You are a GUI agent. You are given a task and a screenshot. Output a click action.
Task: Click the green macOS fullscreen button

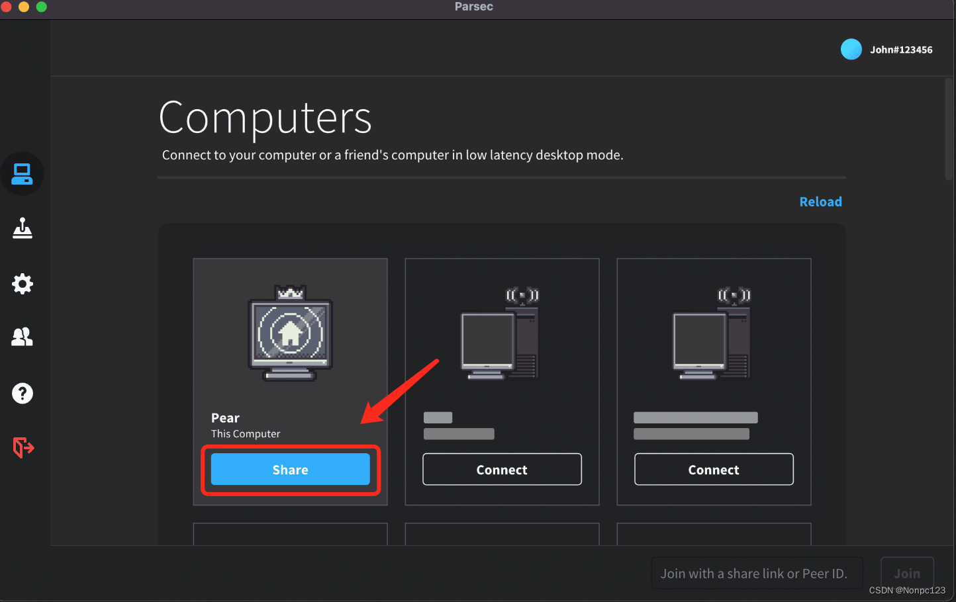tap(42, 7)
